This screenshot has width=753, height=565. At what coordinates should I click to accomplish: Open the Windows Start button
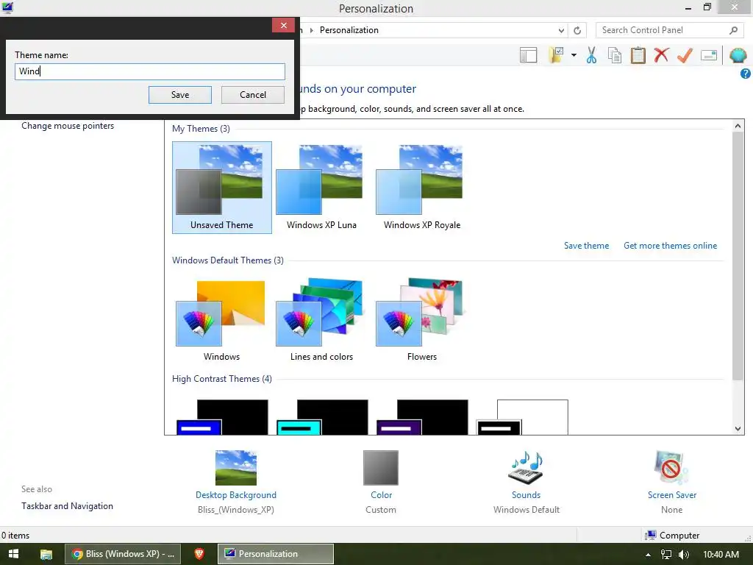[x=13, y=554]
